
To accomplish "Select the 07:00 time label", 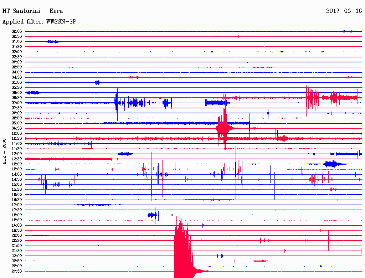I will click(x=17, y=103).
